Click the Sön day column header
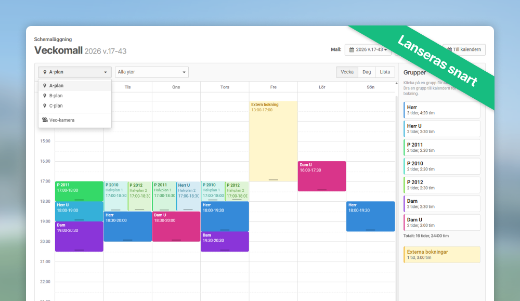This screenshot has width=520, height=301. pyautogui.click(x=370, y=87)
